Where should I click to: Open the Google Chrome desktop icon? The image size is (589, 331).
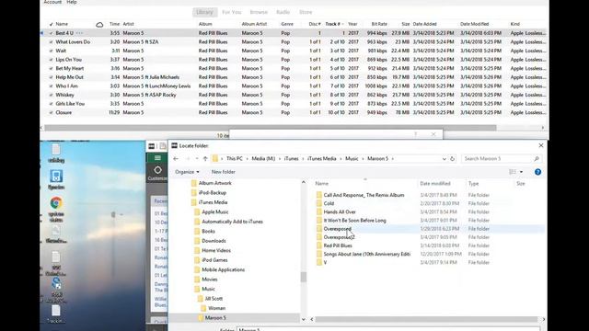[56, 203]
